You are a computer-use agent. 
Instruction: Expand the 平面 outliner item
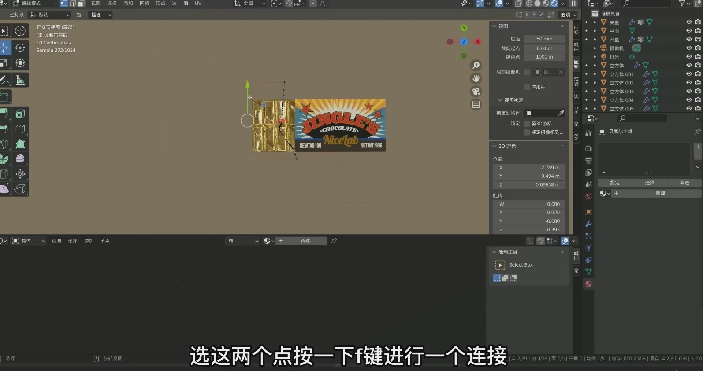point(595,31)
